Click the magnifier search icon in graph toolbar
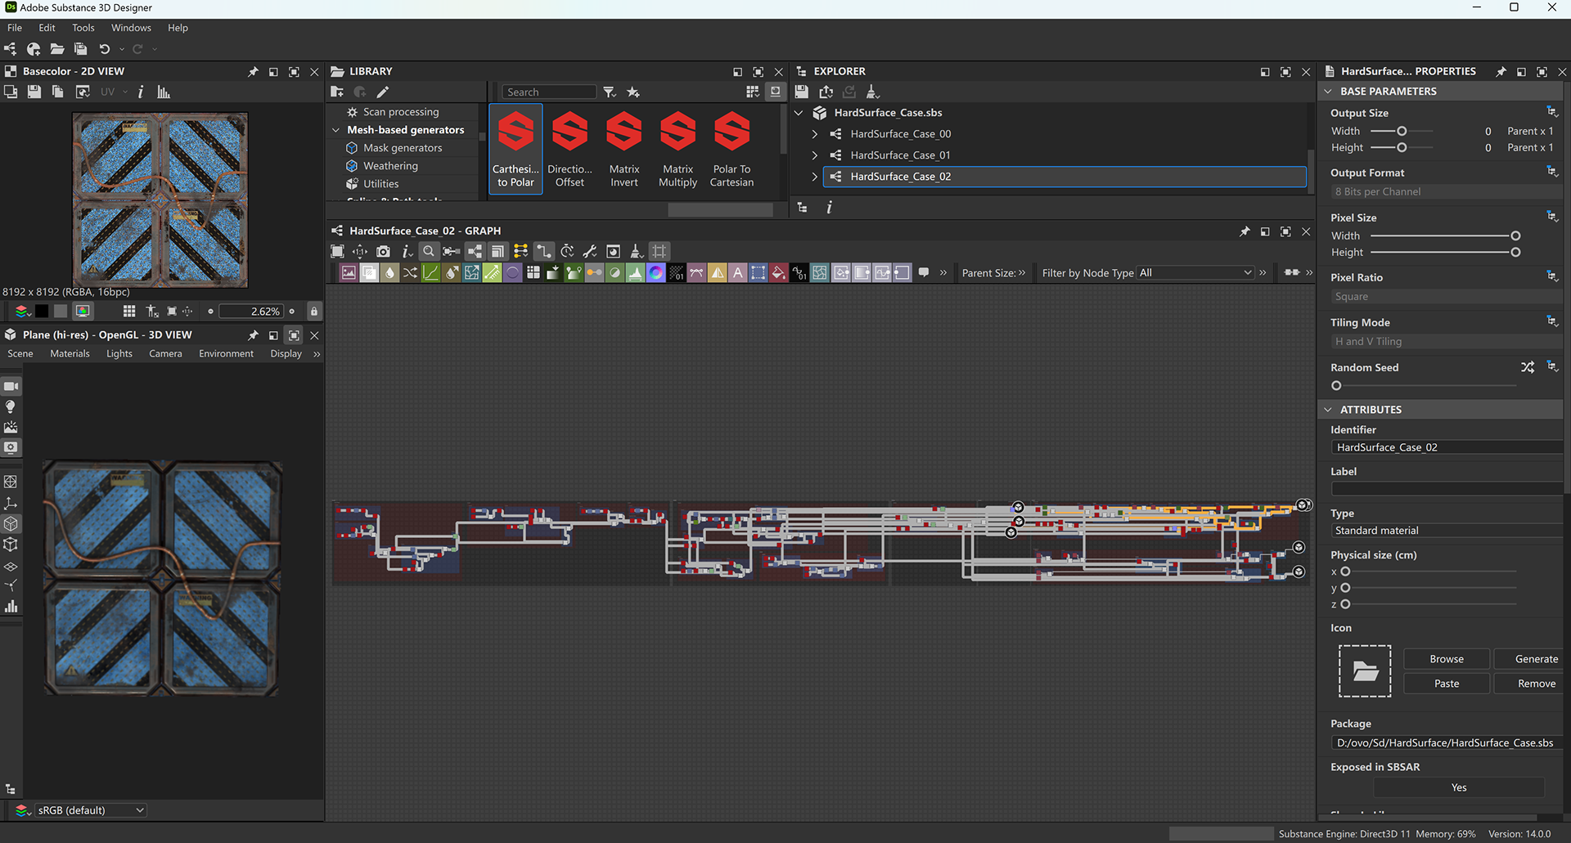Screen dimensions: 1571x843 [x=428, y=251]
